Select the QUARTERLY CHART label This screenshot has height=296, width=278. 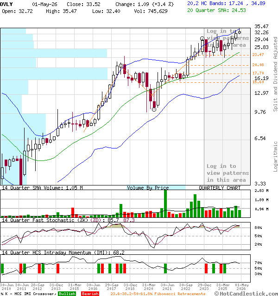coord(220,188)
